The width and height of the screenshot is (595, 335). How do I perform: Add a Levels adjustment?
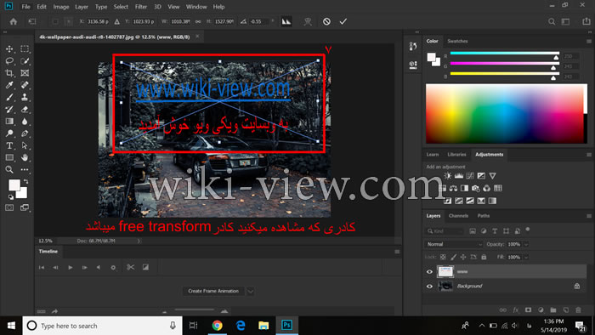pyautogui.click(x=459, y=176)
